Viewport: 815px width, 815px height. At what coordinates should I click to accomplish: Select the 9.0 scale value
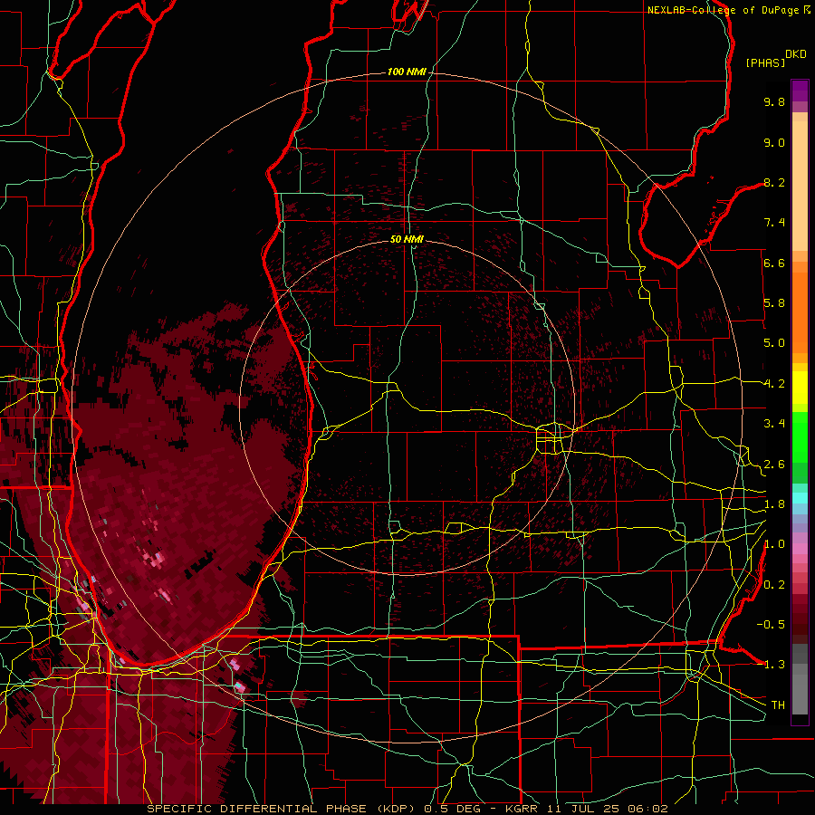coord(774,142)
